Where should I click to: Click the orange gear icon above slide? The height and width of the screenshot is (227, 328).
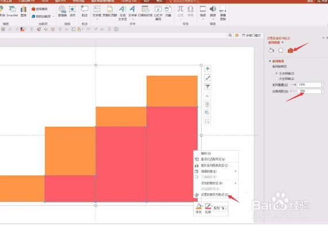coord(237,36)
